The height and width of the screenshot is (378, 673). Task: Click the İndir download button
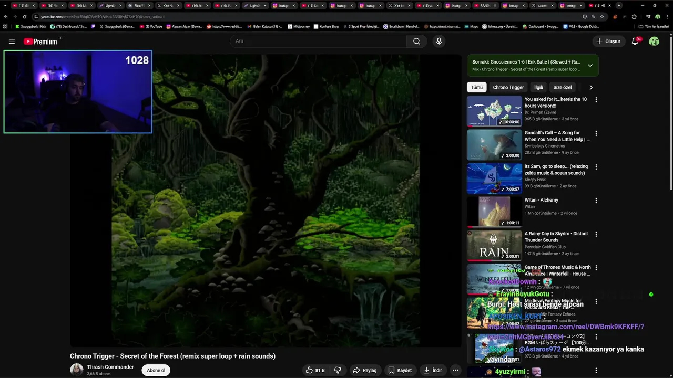tap(432, 370)
